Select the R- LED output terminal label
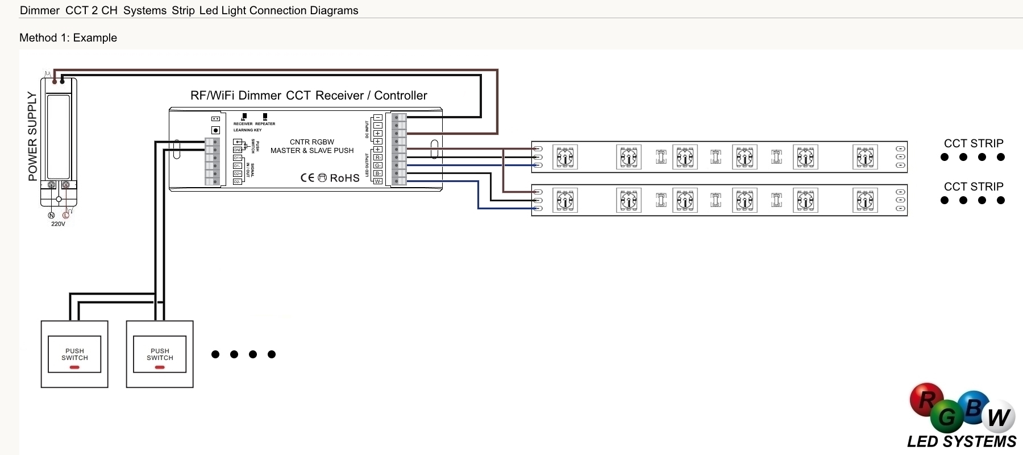The image size is (1023, 455). point(378,158)
